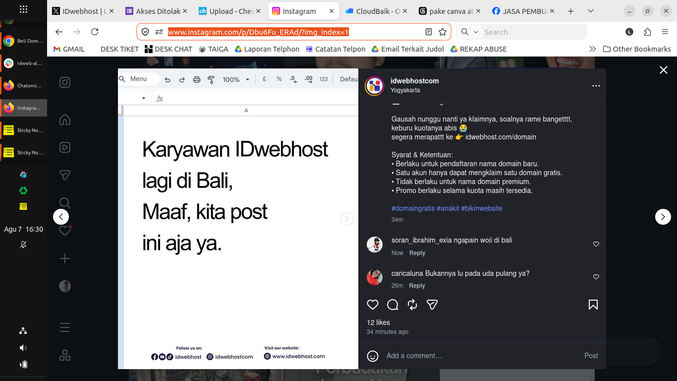
Task: Open Laporan Telphon bookmark
Action: (267, 49)
